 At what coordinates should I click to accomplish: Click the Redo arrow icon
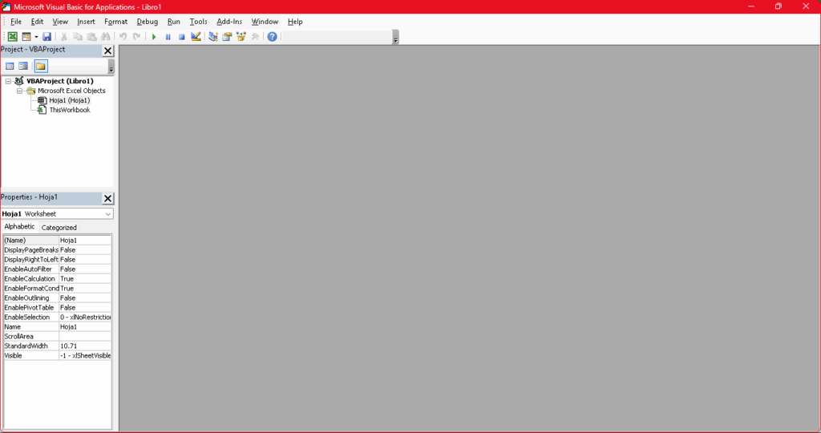136,37
